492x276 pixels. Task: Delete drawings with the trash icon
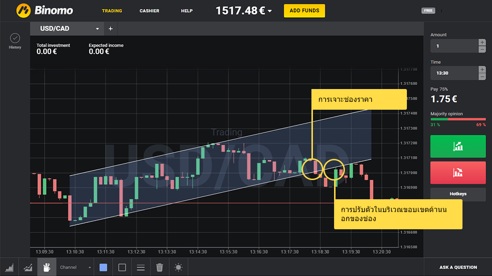159,267
